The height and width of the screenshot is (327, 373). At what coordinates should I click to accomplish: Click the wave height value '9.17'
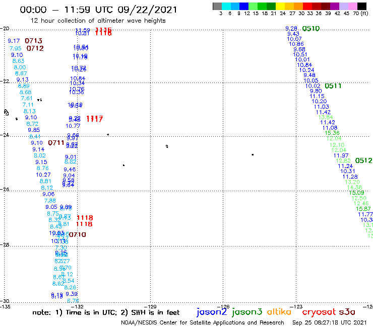(14, 41)
